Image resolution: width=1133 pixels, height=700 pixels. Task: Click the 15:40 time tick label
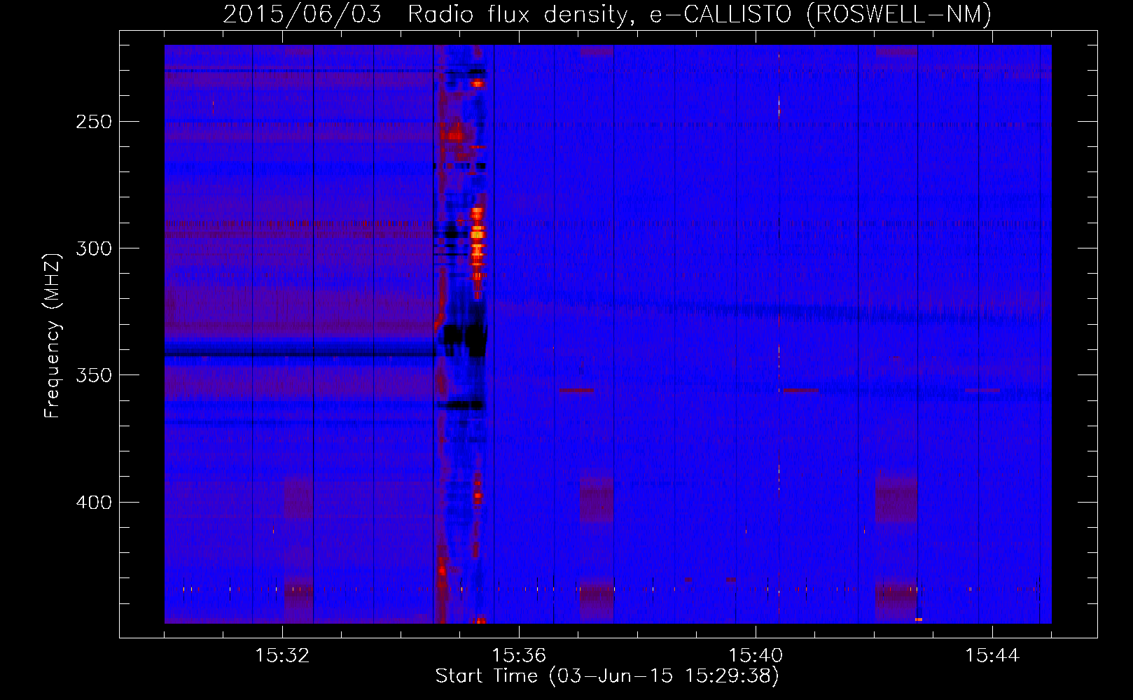click(x=756, y=656)
